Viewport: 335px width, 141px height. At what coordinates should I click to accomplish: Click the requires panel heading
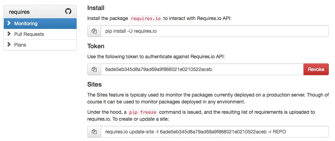click(x=40, y=12)
